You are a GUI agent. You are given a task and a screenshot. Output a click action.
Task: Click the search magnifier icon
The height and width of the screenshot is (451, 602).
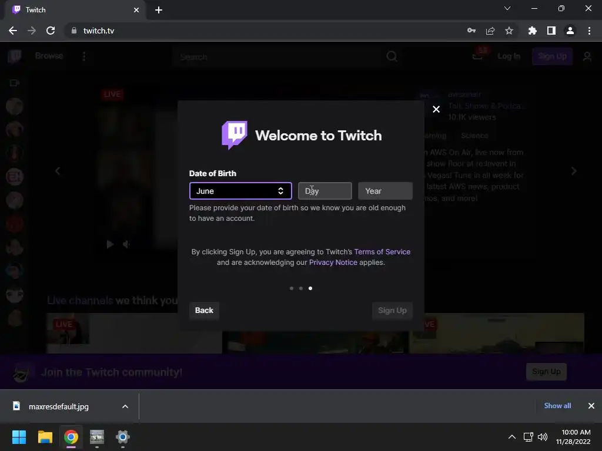392,56
